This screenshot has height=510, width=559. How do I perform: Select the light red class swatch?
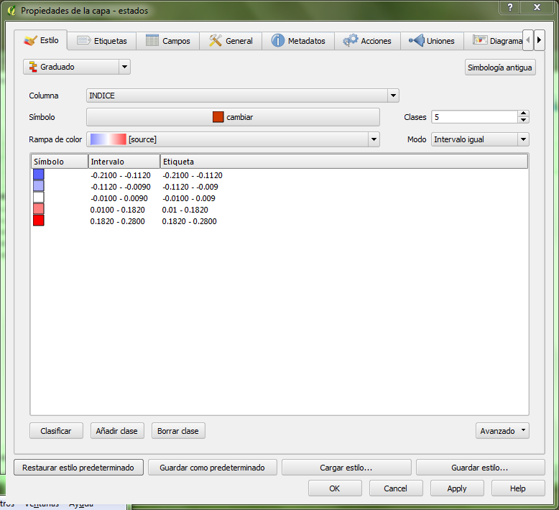tap(39, 209)
